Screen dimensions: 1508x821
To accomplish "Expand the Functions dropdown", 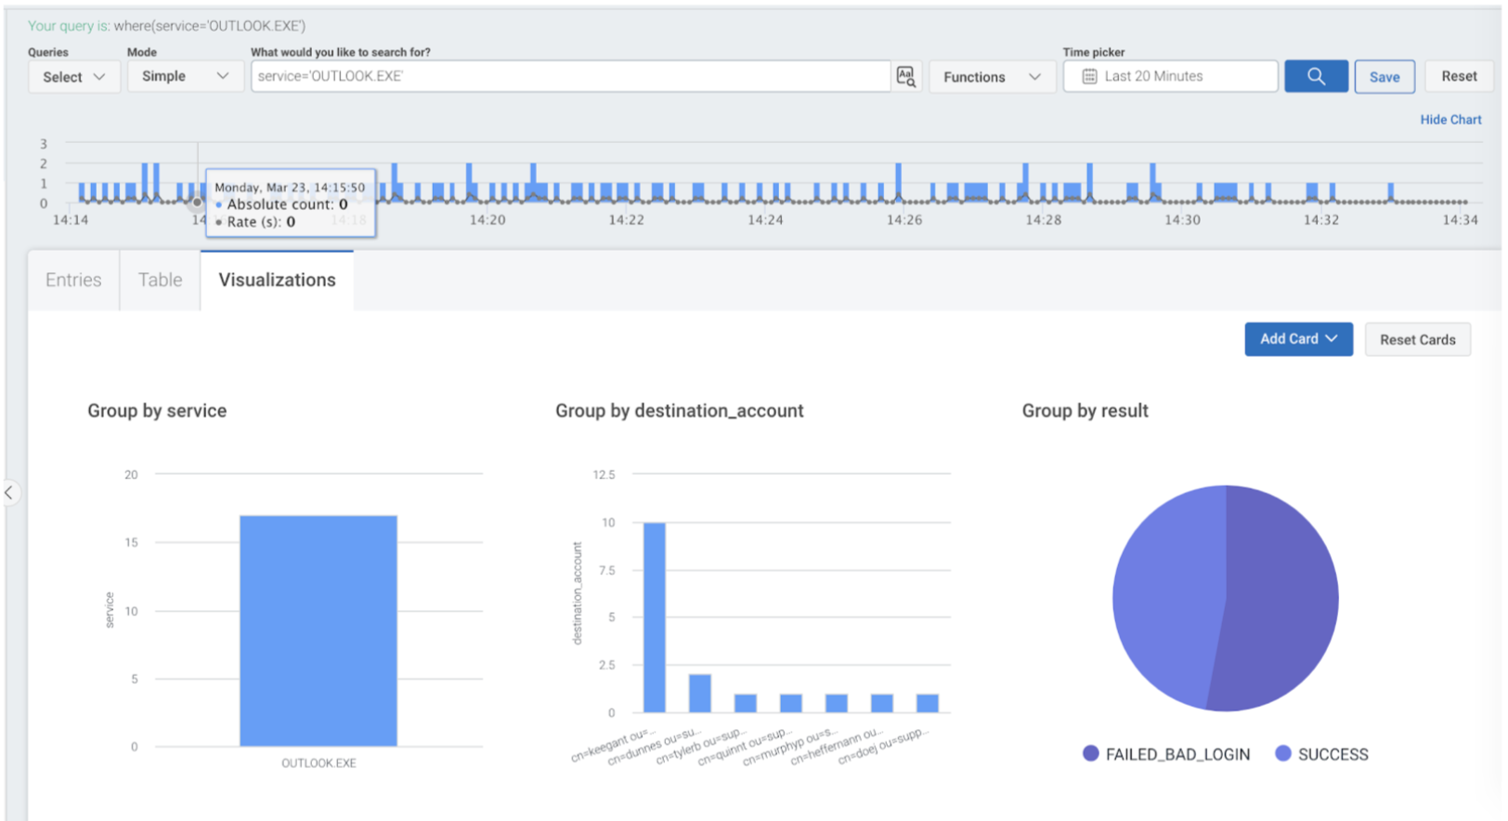I will [x=991, y=76].
